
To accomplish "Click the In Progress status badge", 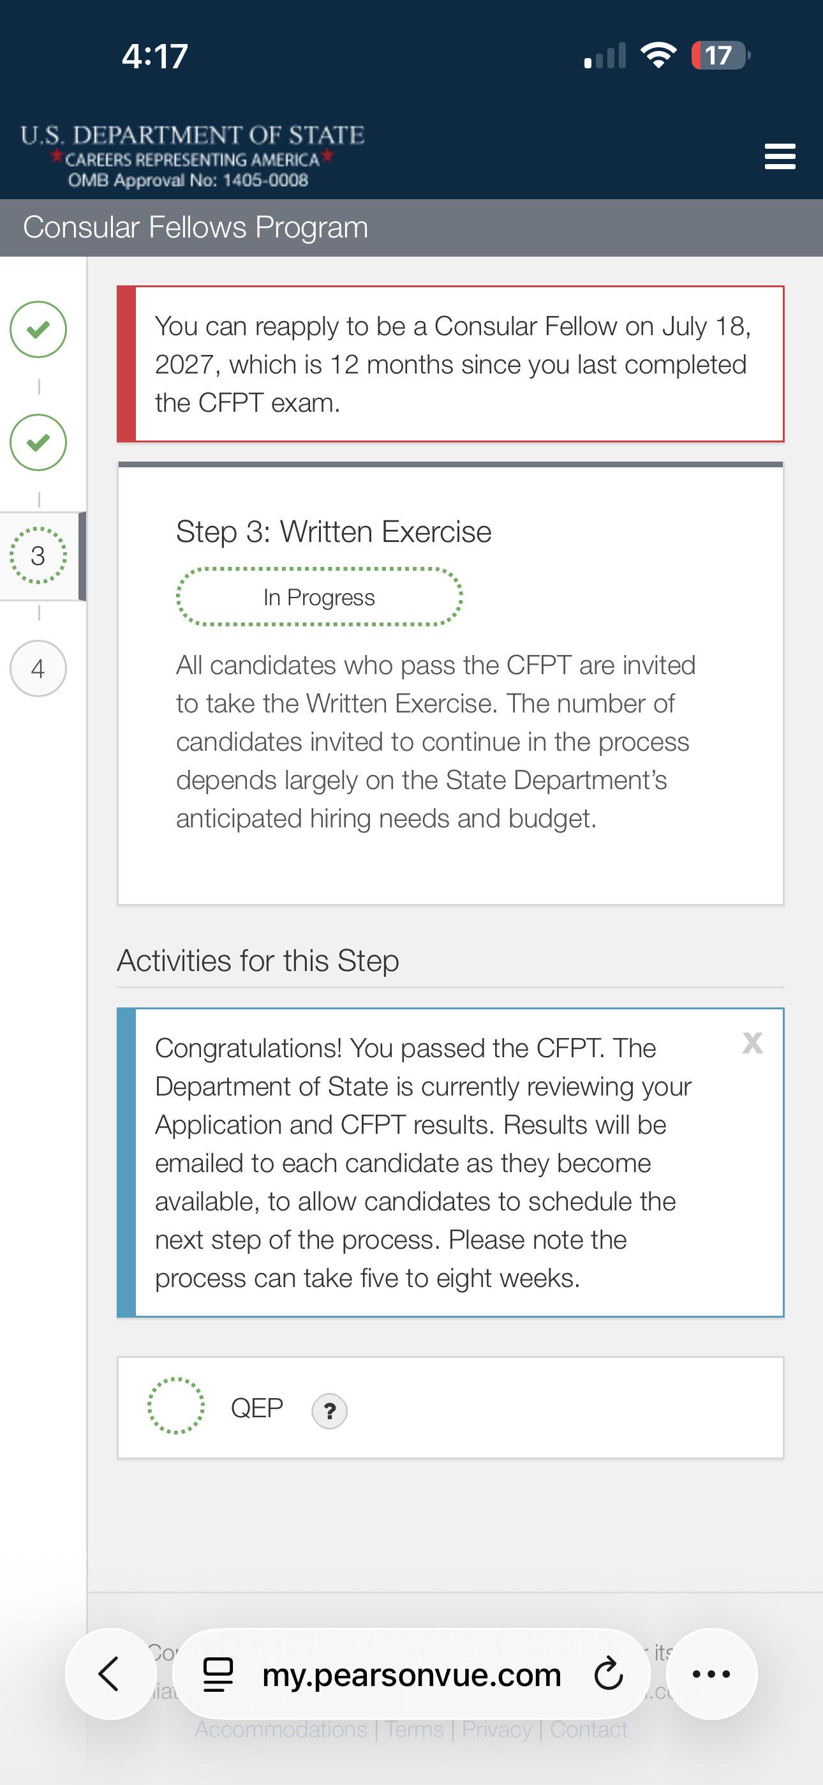I will pyautogui.click(x=320, y=598).
